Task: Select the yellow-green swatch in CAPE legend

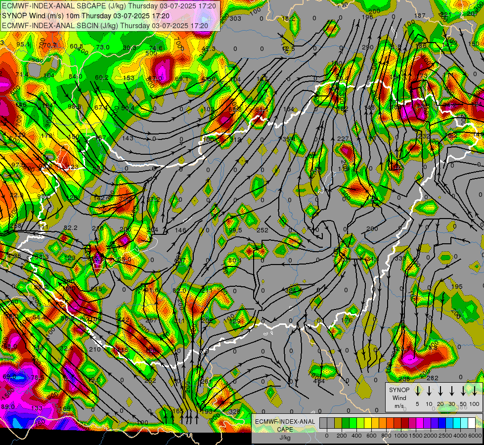Action: click(360, 423)
